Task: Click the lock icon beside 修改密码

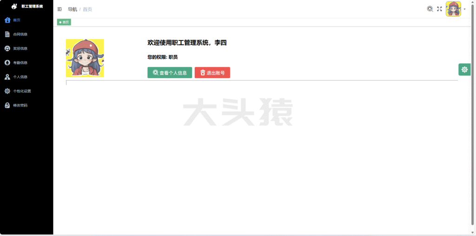Action: pyautogui.click(x=7, y=105)
